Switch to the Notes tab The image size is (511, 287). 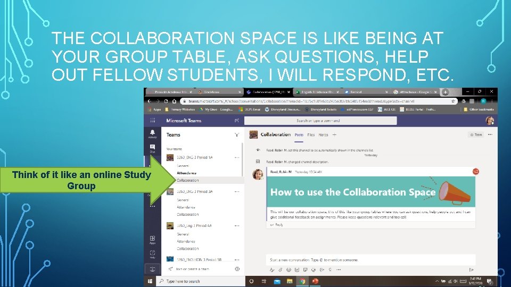tap(323, 134)
